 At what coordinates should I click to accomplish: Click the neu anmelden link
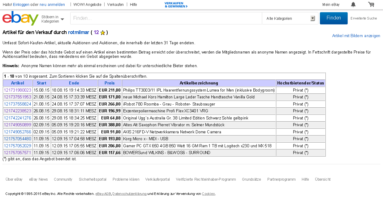coord(52,5)
